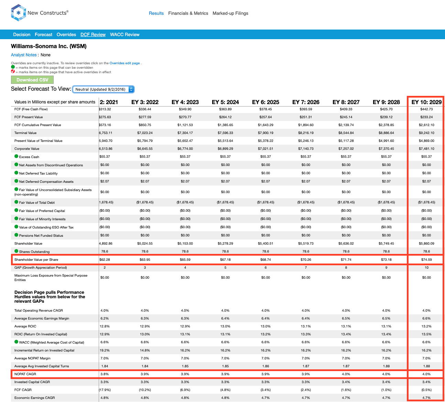
Task: Follow the Overrides edit page link
Action: tap(124, 63)
